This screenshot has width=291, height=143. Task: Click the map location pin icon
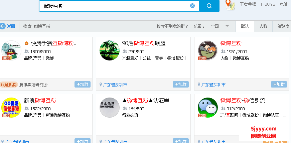[229, 5]
